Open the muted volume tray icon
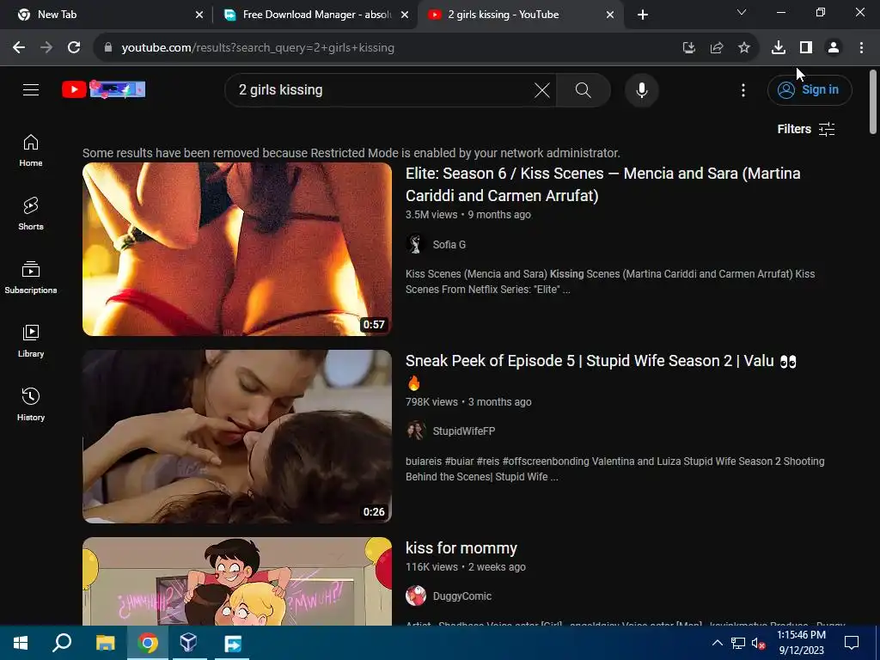The width and height of the screenshot is (880, 660). 758,643
